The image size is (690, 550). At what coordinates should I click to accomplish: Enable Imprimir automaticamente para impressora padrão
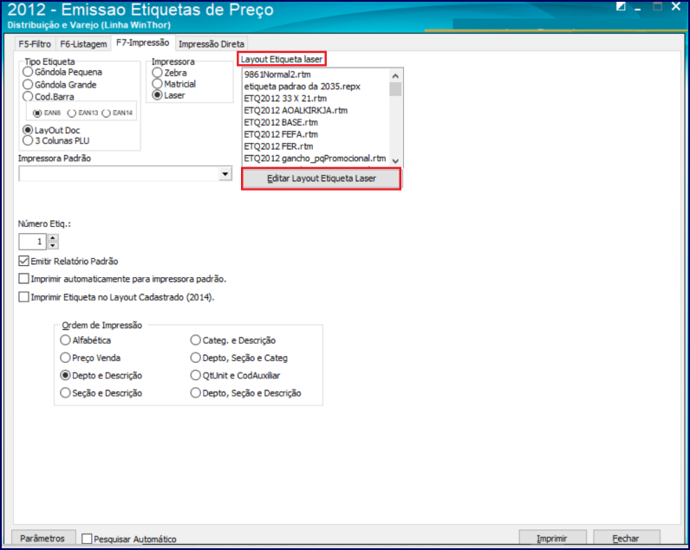(23, 279)
